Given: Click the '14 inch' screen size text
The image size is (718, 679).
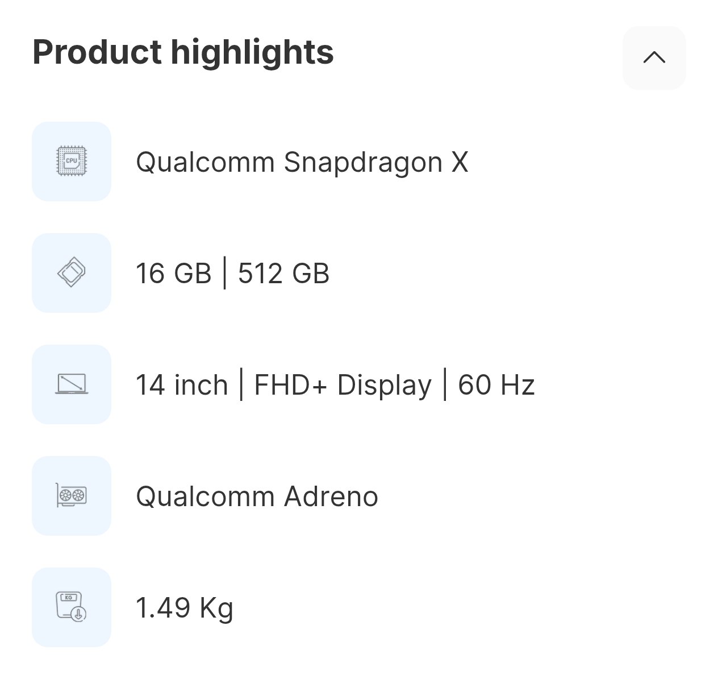Looking at the screenshot, I should (x=182, y=385).
